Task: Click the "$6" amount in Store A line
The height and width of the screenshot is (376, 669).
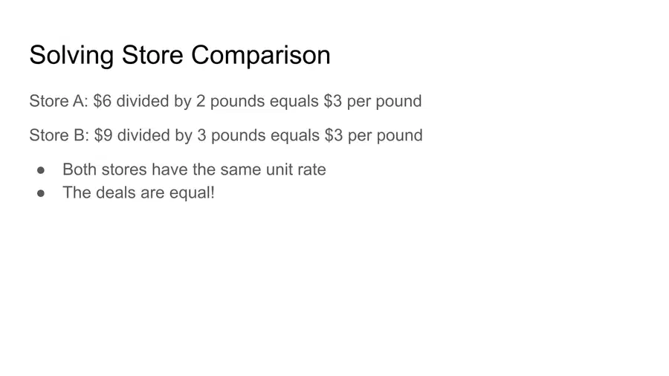Action: [x=103, y=101]
